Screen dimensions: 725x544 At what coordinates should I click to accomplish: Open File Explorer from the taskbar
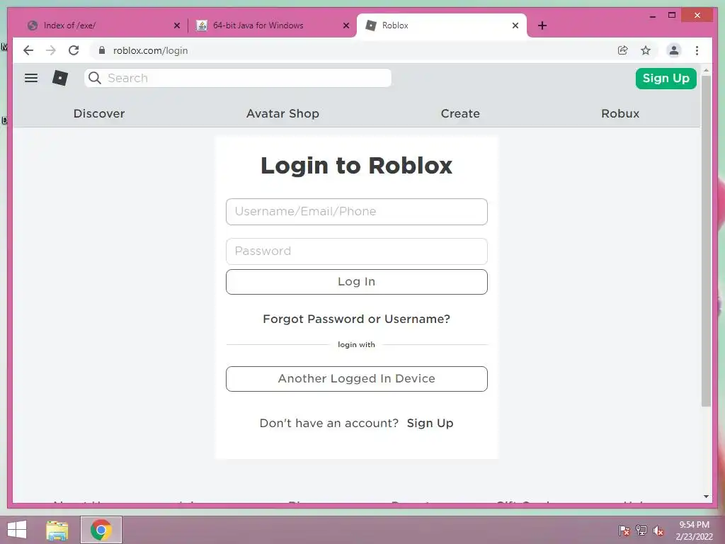click(x=57, y=530)
